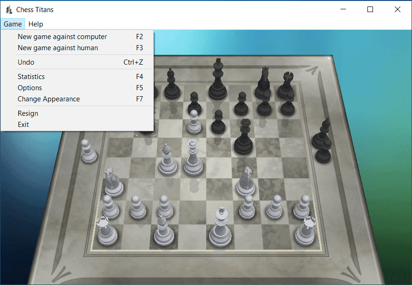Collapse the open Game menu
Screen dimensions: 412x285
(13, 24)
